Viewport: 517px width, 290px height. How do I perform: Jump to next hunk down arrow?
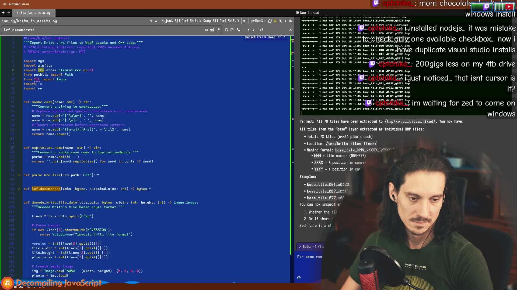point(156,21)
